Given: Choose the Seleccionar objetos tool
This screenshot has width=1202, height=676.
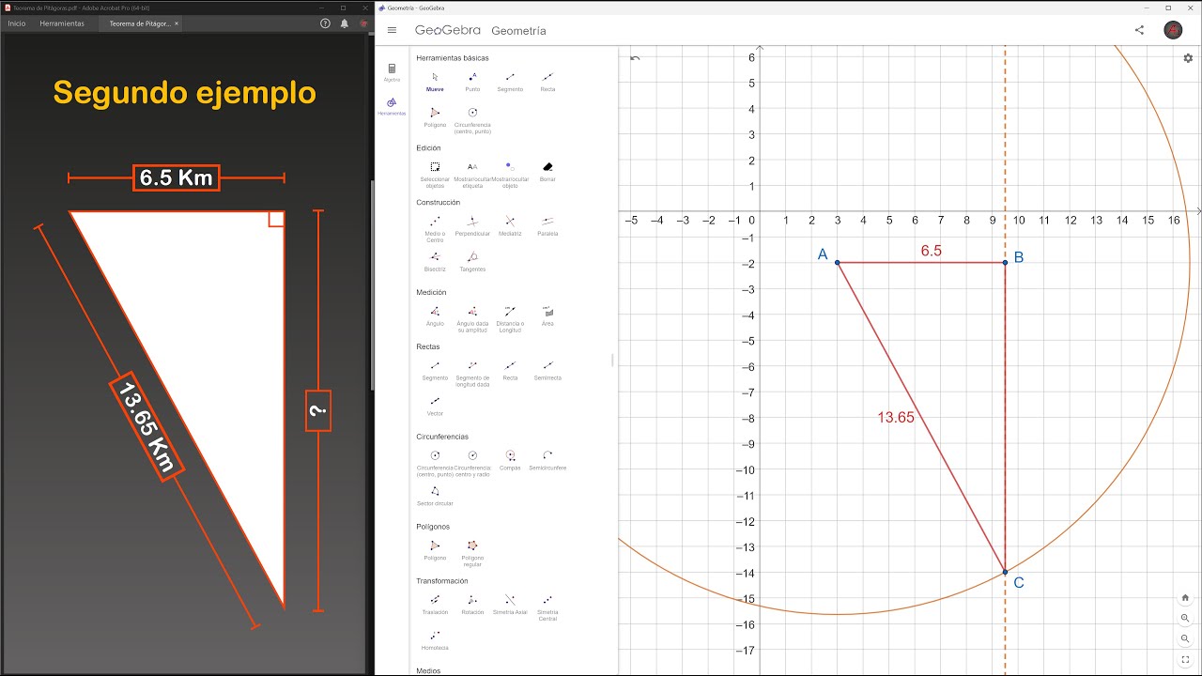Looking at the screenshot, I should (435, 173).
